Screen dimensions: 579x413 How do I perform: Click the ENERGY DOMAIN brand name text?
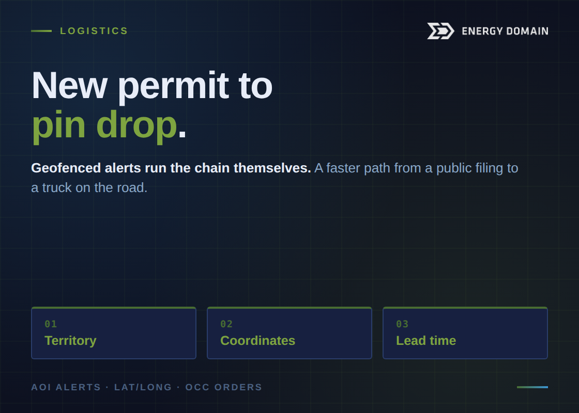click(505, 31)
